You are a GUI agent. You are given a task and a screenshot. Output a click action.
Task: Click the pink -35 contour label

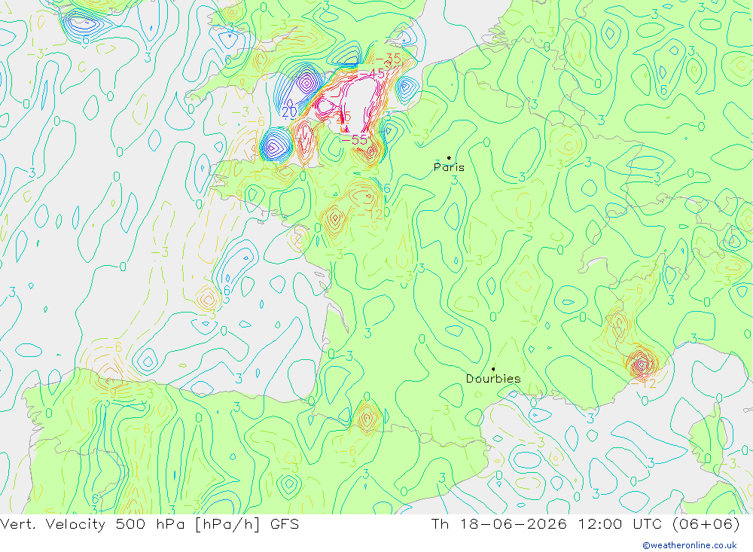(x=388, y=59)
